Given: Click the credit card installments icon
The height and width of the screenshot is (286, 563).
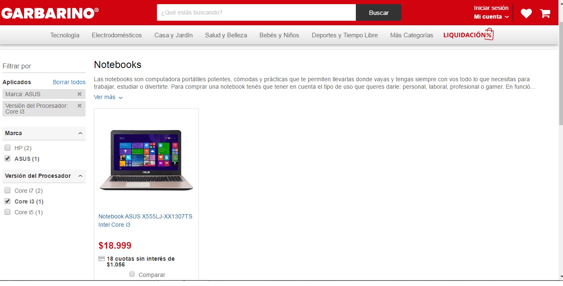Looking at the screenshot, I should pos(101,259).
